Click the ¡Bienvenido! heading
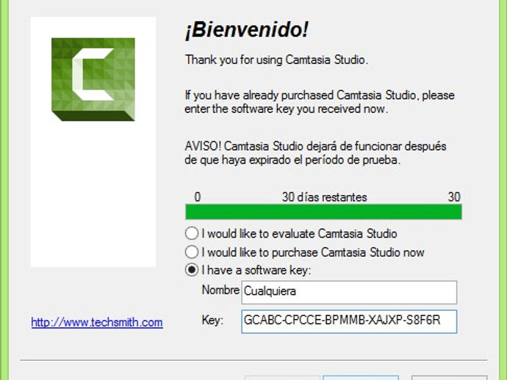The image size is (507, 380). pyautogui.click(x=247, y=29)
